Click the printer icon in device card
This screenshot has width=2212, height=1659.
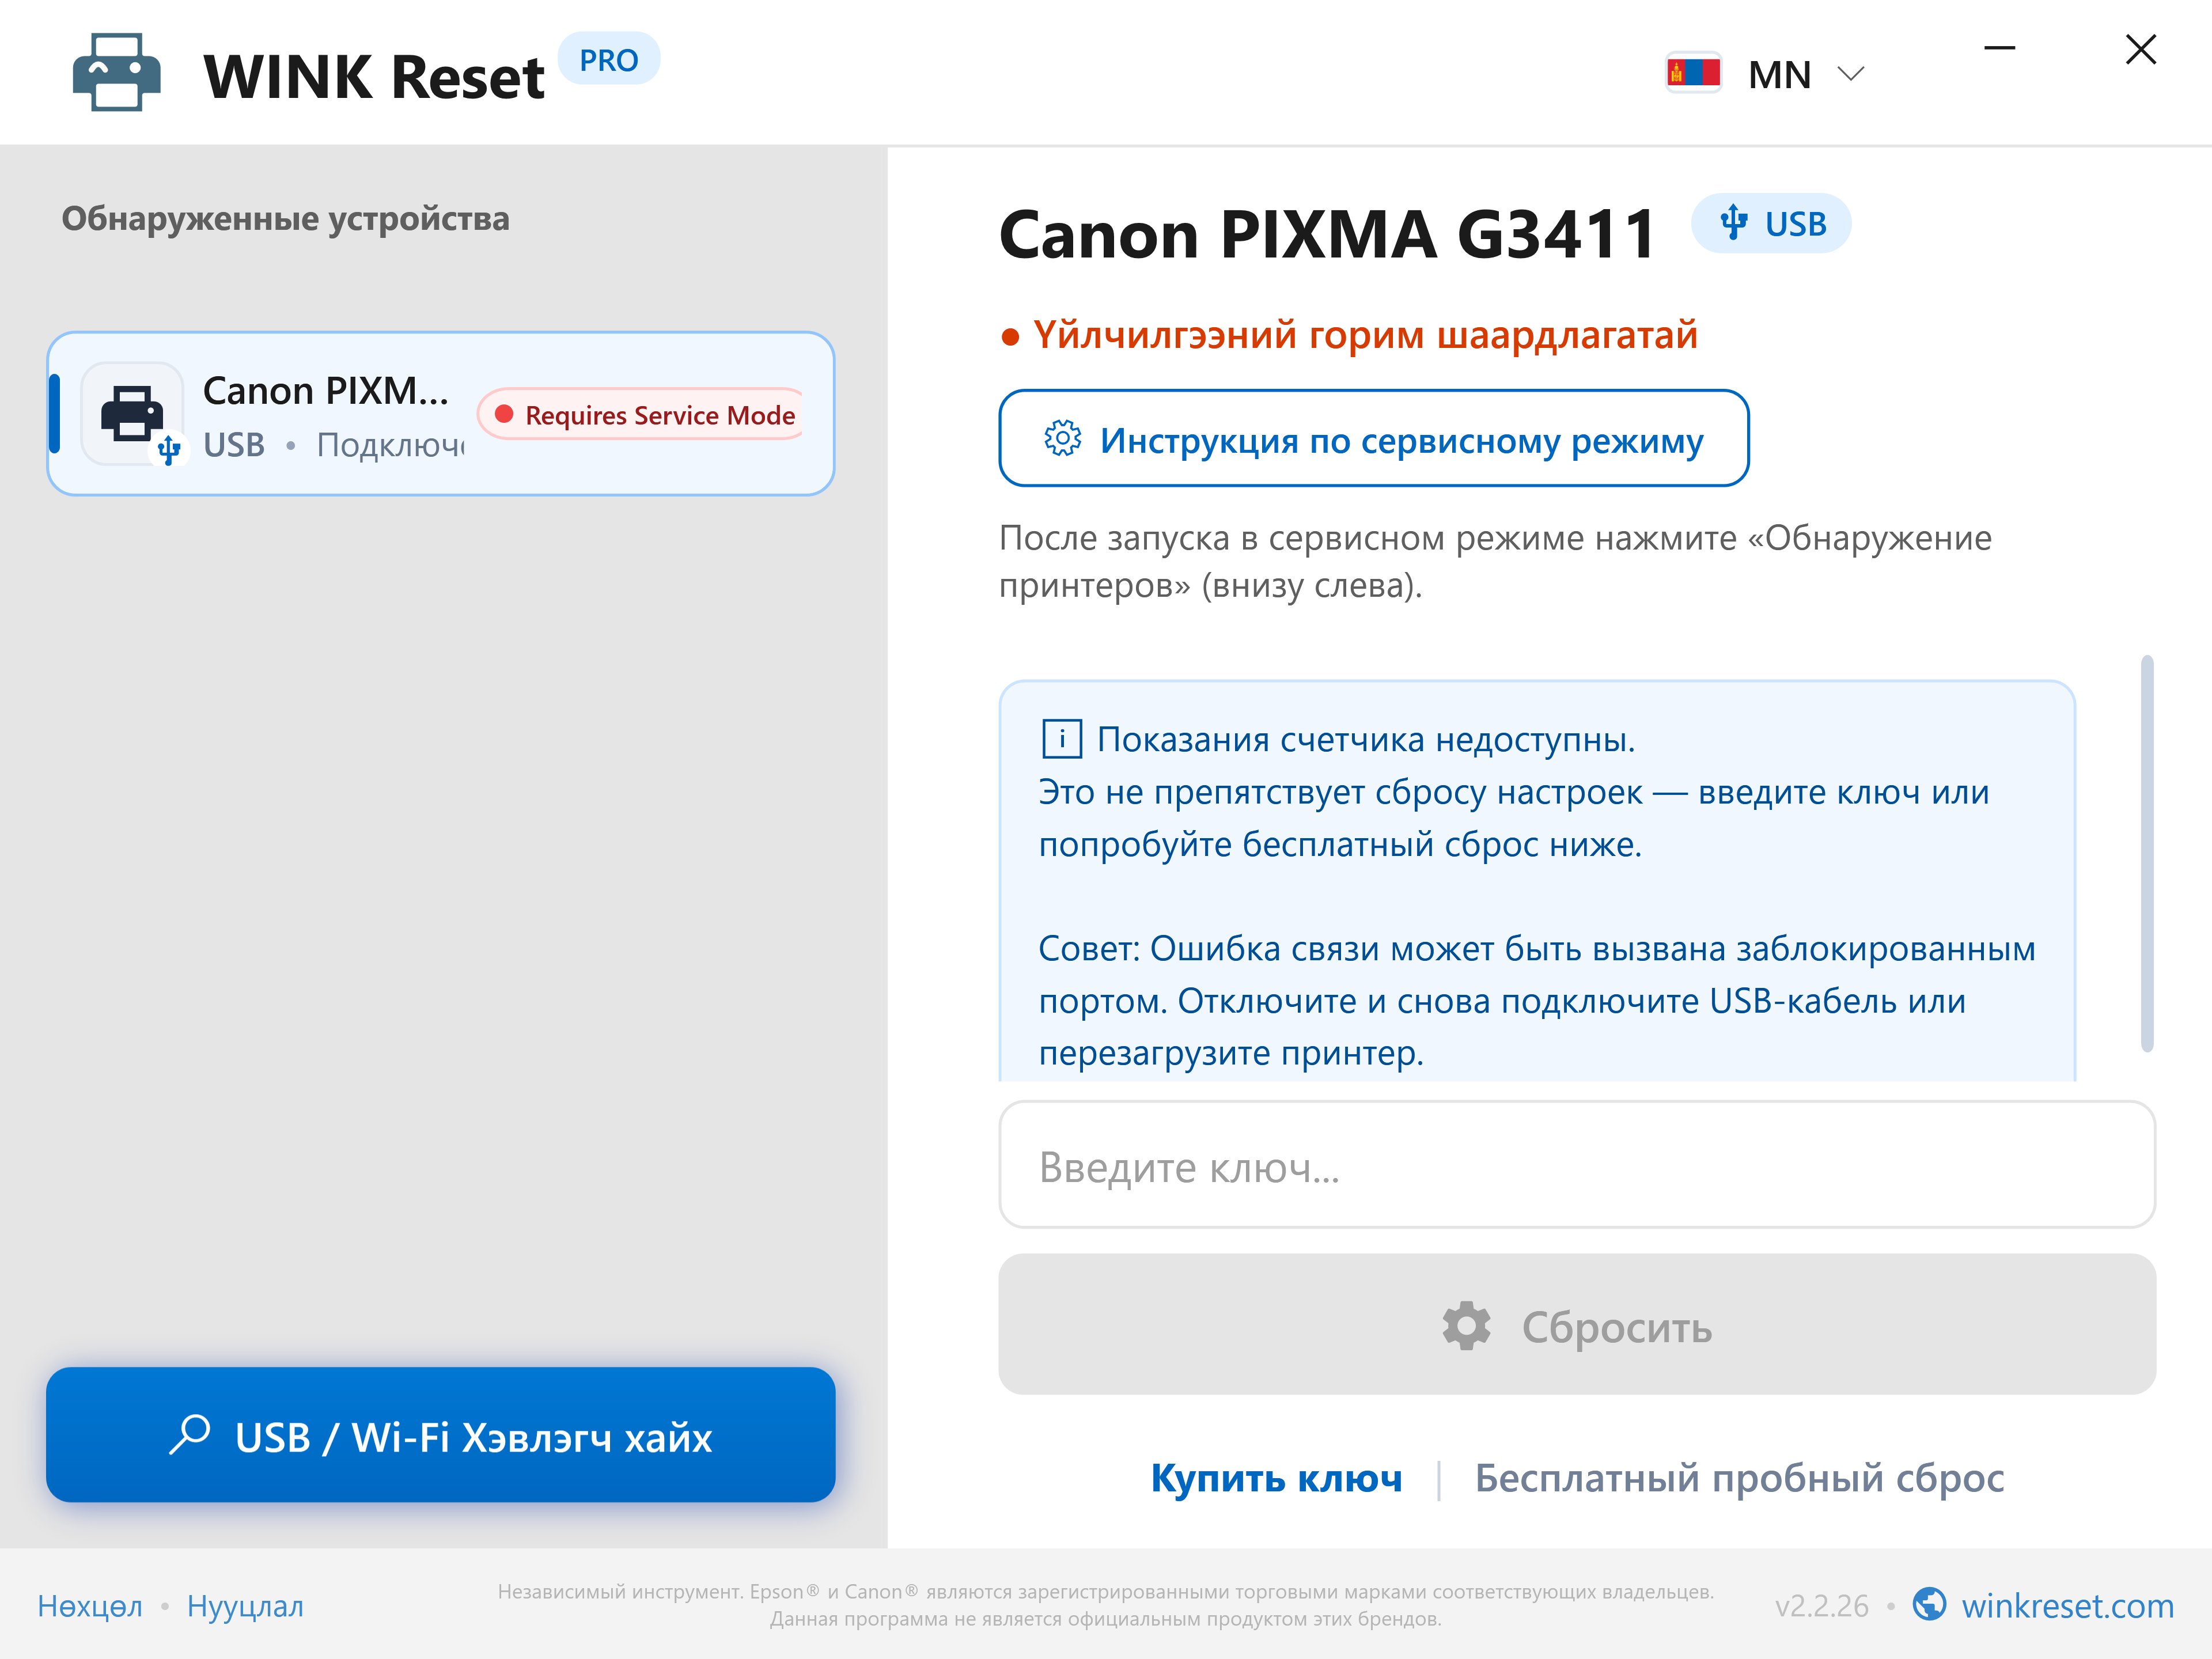click(x=132, y=413)
